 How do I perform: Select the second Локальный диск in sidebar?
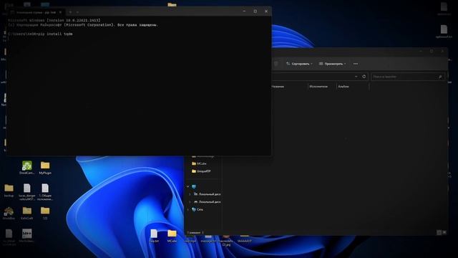click(x=207, y=202)
